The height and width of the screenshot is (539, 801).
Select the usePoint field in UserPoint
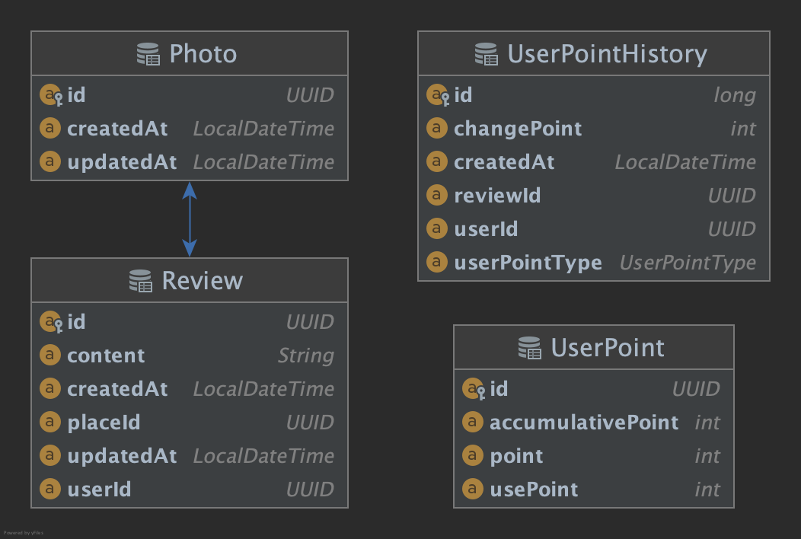pyautogui.click(x=534, y=490)
